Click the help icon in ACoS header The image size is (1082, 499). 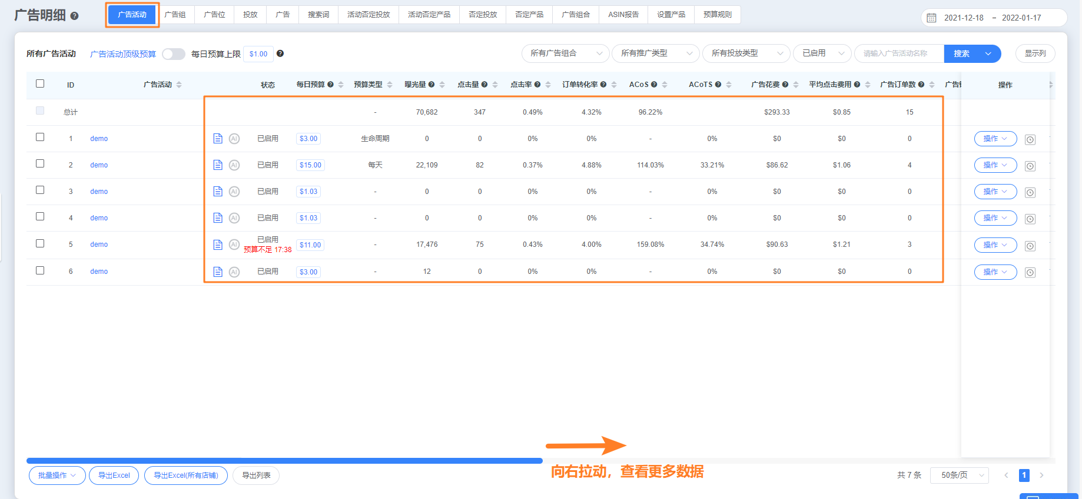pos(654,85)
